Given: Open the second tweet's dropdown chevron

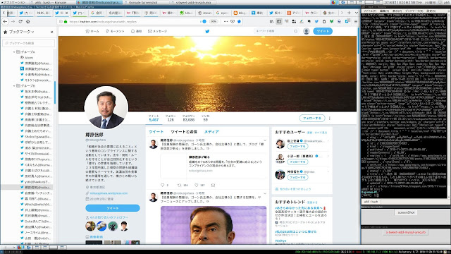Looking at the screenshot, I should coord(265,193).
